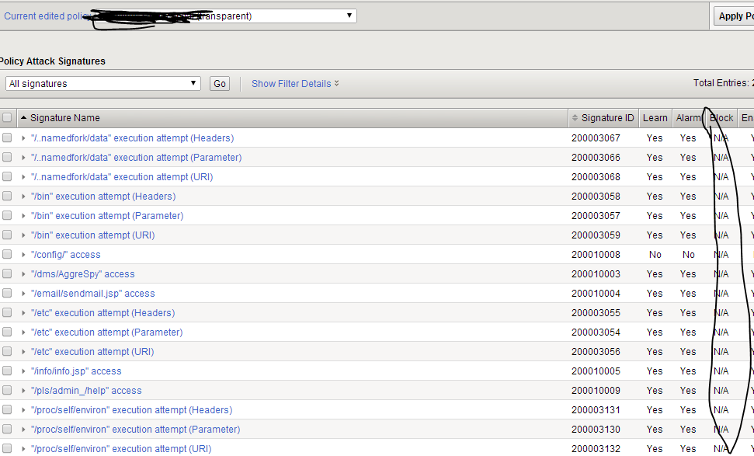Check the "/info/info.jsp" access checkbox
Image resolution: width=754 pixels, height=456 pixels.
coord(7,371)
